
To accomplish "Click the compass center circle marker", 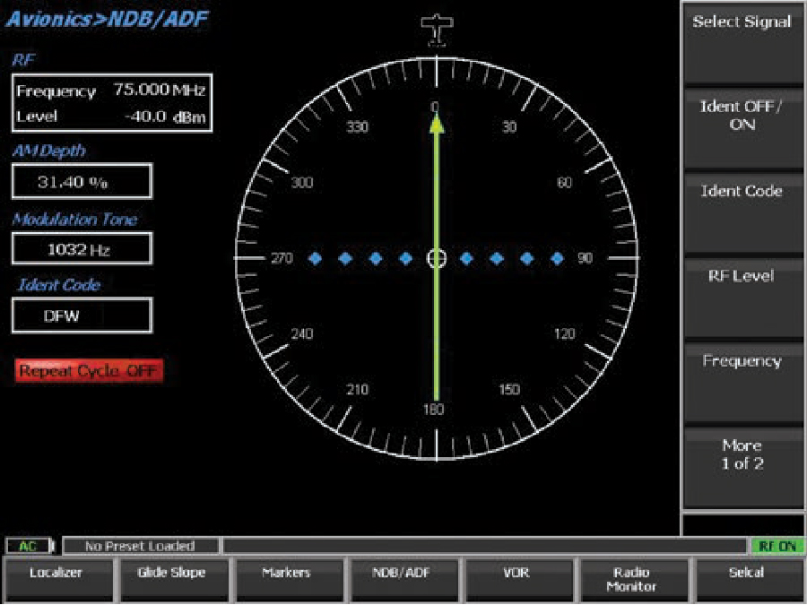I will 437,259.
